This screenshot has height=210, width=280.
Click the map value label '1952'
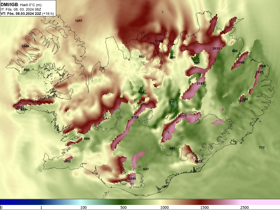(67, 161)
